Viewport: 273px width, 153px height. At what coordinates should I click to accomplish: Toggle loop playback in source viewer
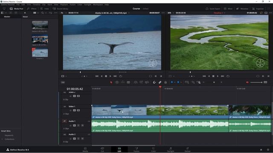pyautogui.click(x=120, y=76)
